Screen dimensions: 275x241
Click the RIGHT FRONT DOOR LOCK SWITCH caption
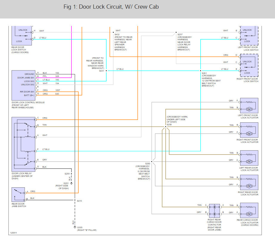pos(248,80)
